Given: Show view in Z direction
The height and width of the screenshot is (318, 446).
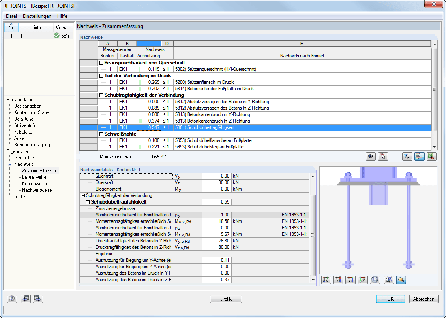Looking at the screenshot, I should [362, 280].
